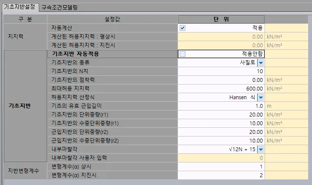312x185 pixels.
Task: Select the 내부마찰각 row label
Action: pos(112,149)
